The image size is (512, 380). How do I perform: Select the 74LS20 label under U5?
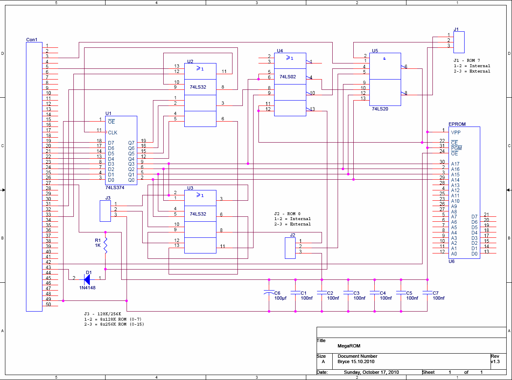tap(380, 109)
